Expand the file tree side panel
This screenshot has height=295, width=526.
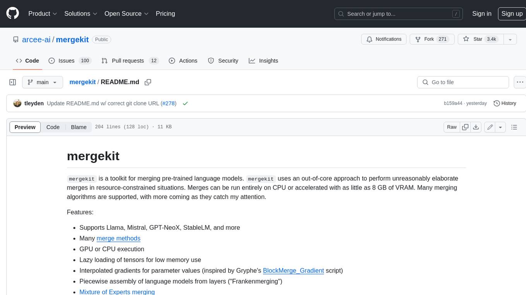pyautogui.click(x=12, y=82)
